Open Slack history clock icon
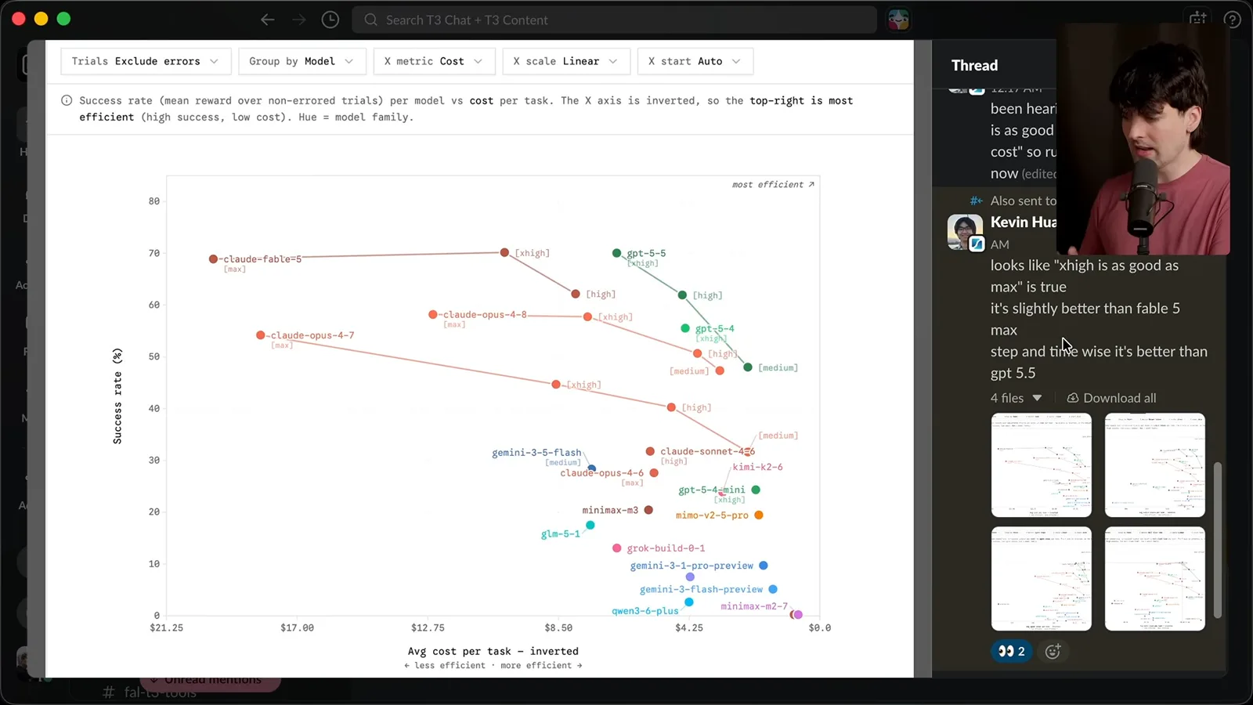The height and width of the screenshot is (705, 1253). pyautogui.click(x=330, y=20)
